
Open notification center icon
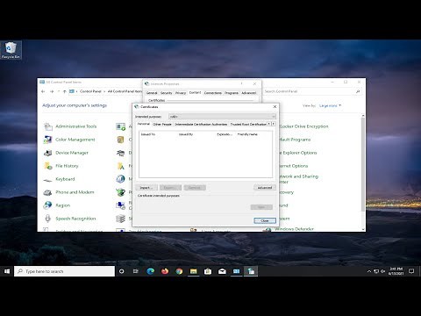point(411,271)
